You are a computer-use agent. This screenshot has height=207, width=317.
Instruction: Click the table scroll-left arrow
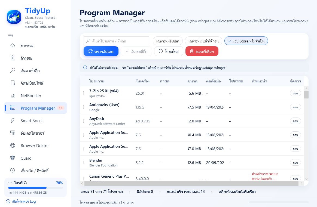[x=82, y=183]
